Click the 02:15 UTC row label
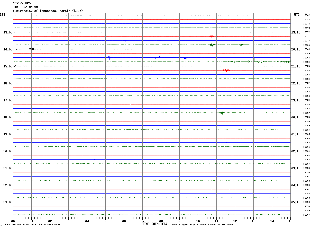This screenshot has width=311, height=228. [x=296, y=151]
